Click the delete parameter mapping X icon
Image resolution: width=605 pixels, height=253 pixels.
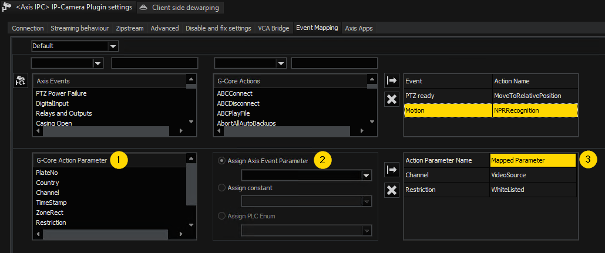[392, 191]
